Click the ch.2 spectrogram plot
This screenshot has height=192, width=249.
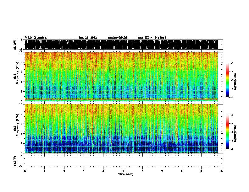121,129
